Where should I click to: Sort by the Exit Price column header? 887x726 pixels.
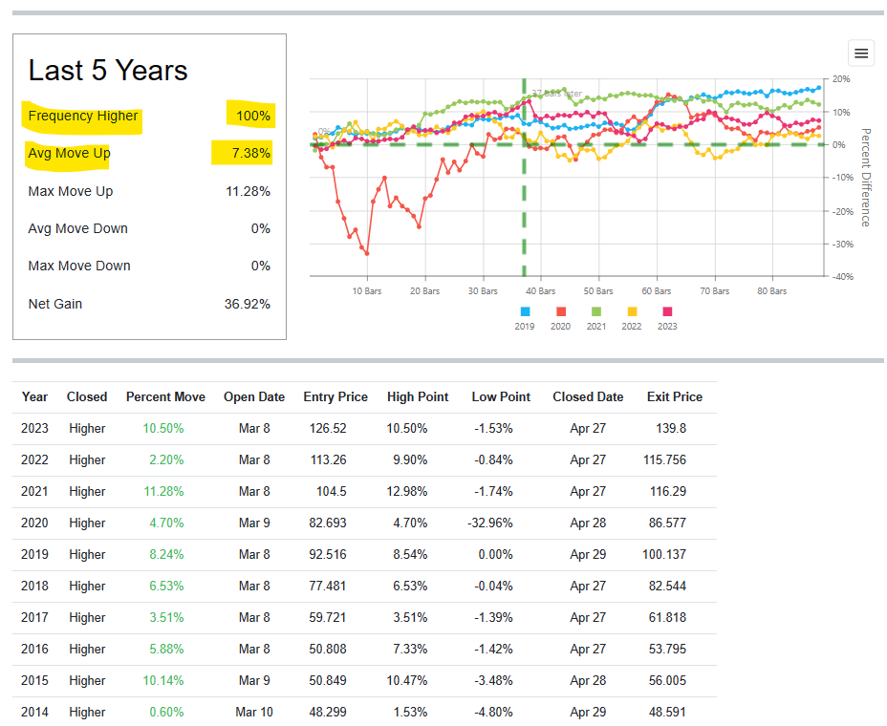(674, 397)
